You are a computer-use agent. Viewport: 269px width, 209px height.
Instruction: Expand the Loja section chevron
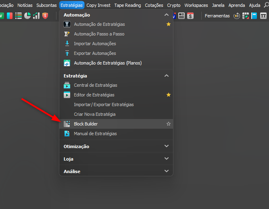pos(167,159)
